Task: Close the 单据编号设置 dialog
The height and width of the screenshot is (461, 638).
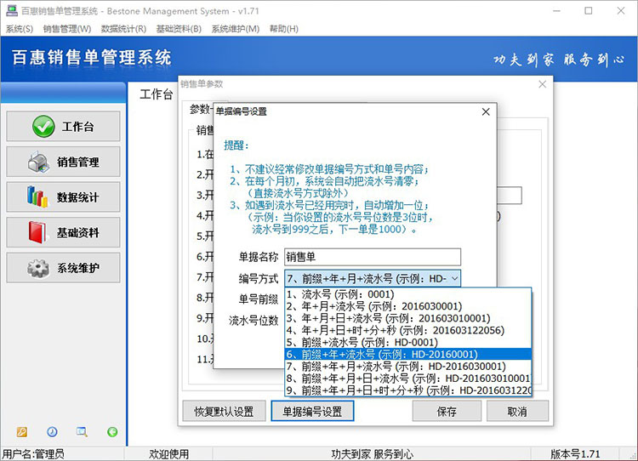Action: (486, 111)
